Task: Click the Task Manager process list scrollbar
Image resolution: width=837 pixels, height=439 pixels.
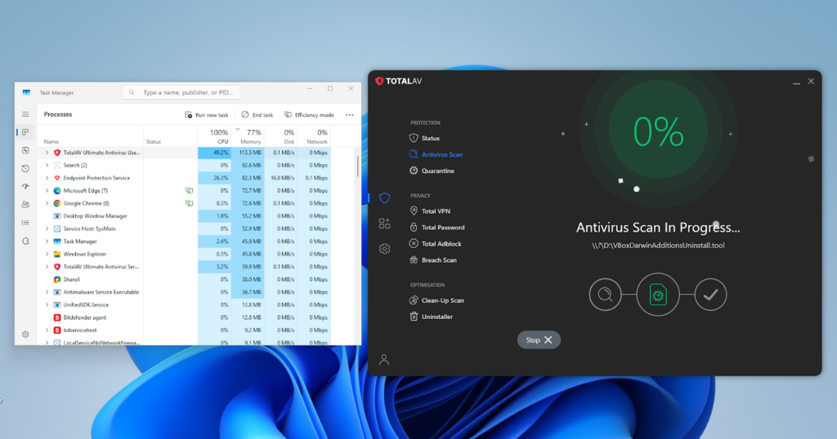Action: tap(357, 166)
